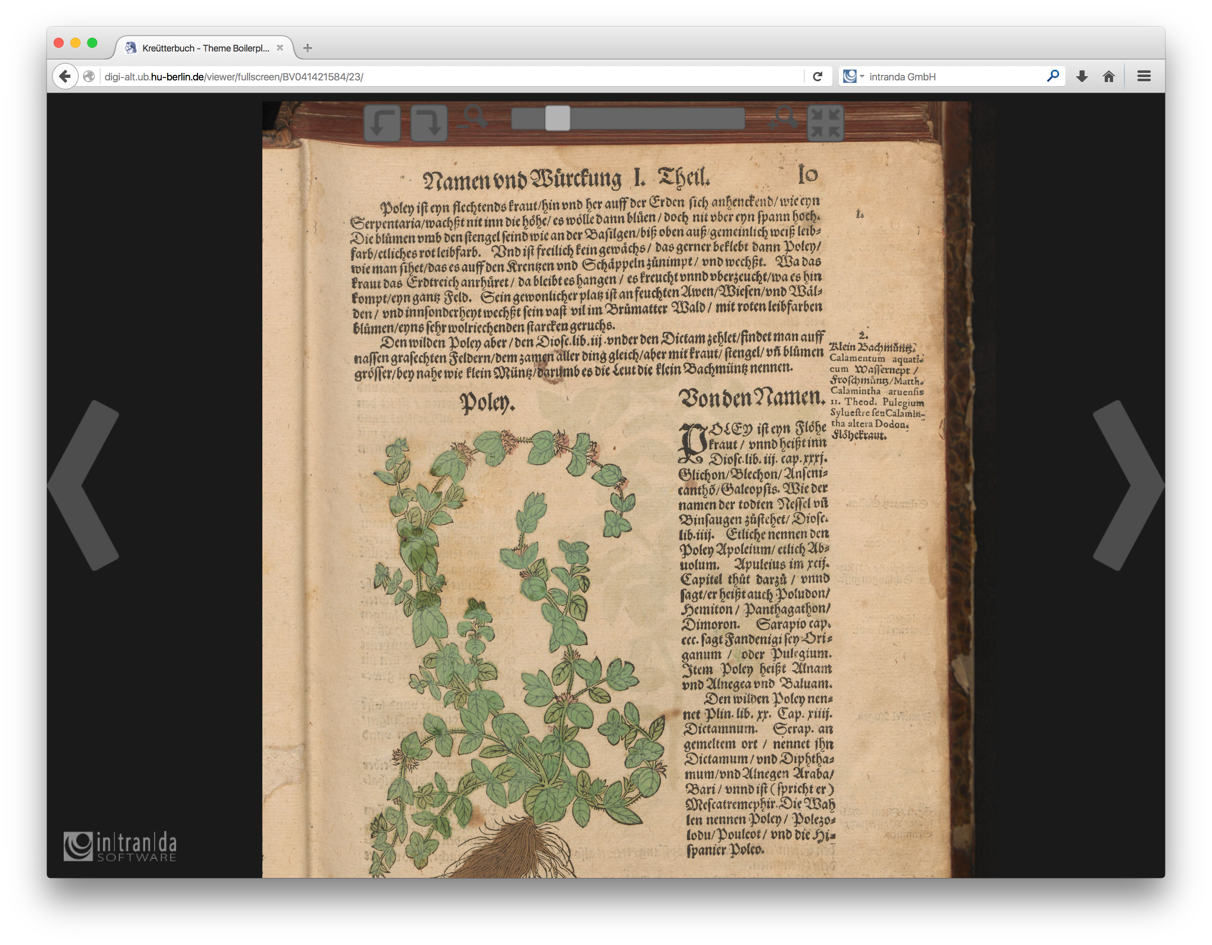Click the zoom slider handle
1212x945 pixels.
point(558,118)
